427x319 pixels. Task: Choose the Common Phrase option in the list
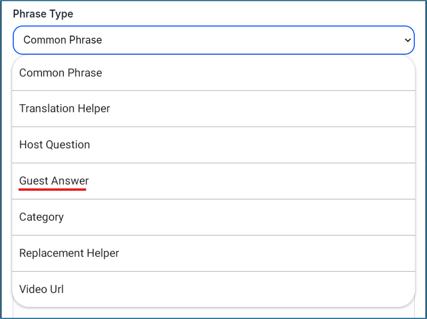pos(213,72)
